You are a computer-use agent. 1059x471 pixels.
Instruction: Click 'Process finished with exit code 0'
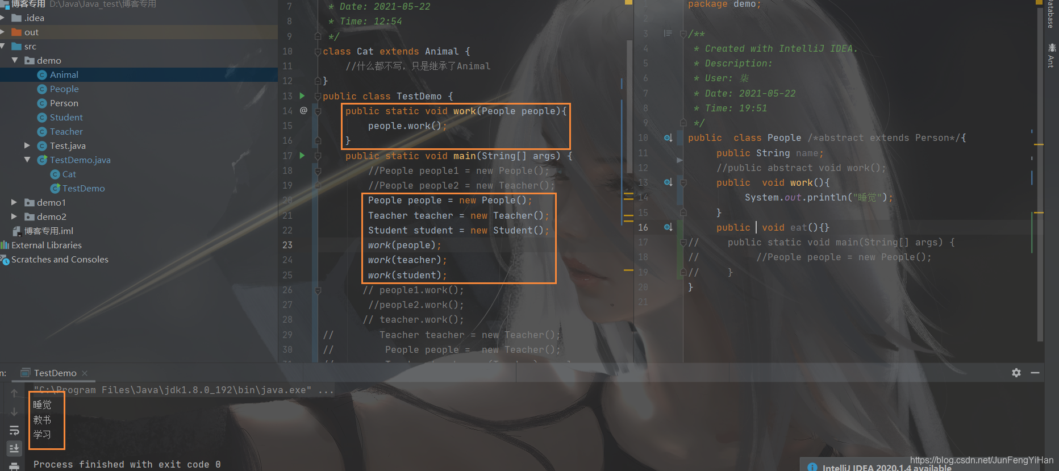[127, 464]
